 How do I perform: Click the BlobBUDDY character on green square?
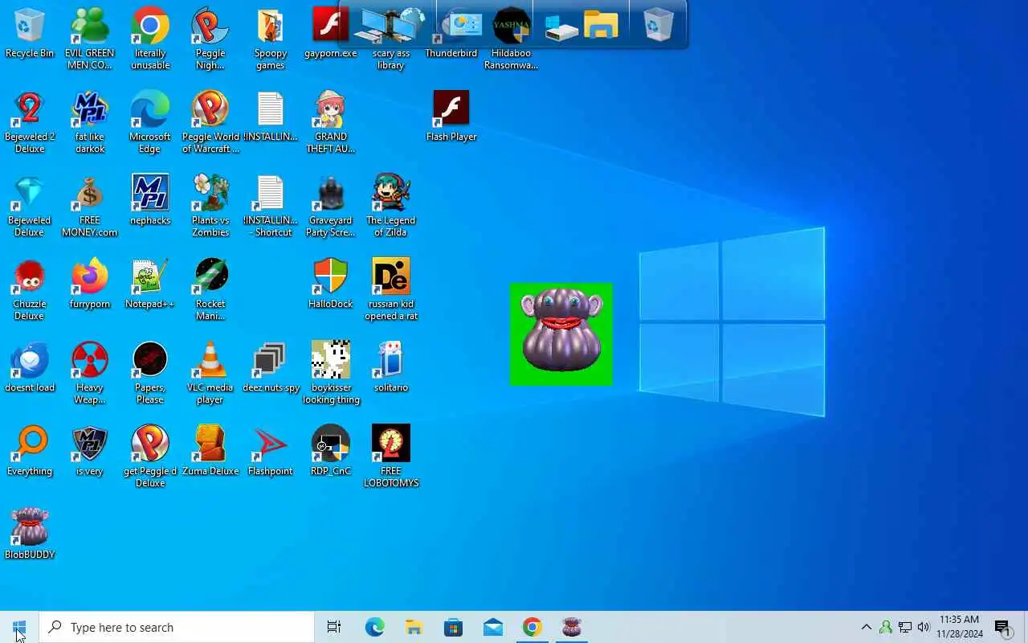point(561,334)
